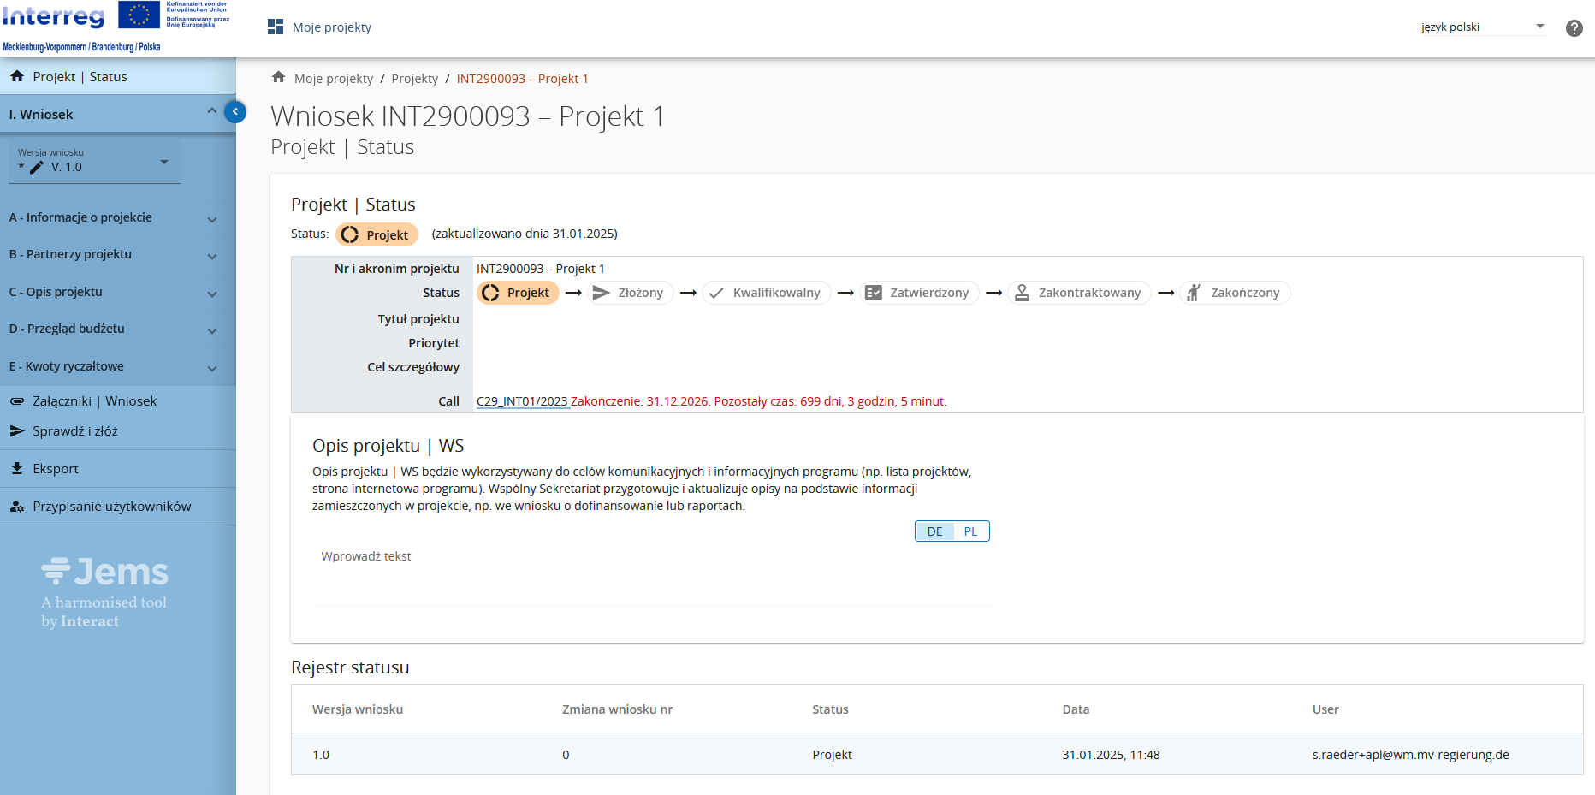Click the home icon in breadcrumb

click(278, 78)
